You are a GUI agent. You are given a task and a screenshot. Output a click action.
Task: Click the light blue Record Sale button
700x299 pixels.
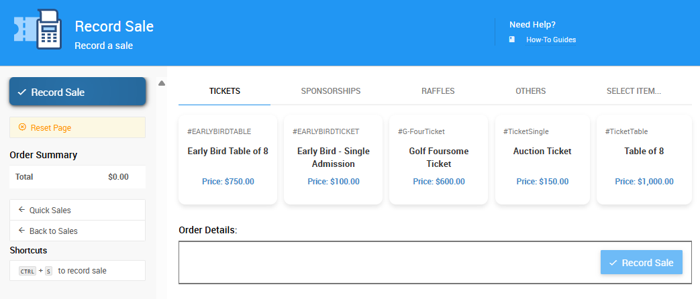click(x=641, y=263)
